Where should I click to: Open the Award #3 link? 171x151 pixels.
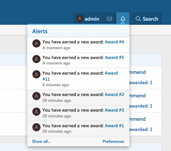click(114, 110)
